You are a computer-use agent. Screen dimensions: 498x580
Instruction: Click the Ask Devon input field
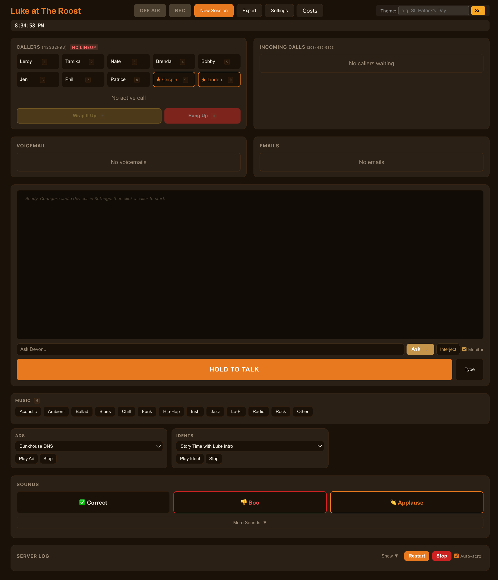(x=210, y=349)
